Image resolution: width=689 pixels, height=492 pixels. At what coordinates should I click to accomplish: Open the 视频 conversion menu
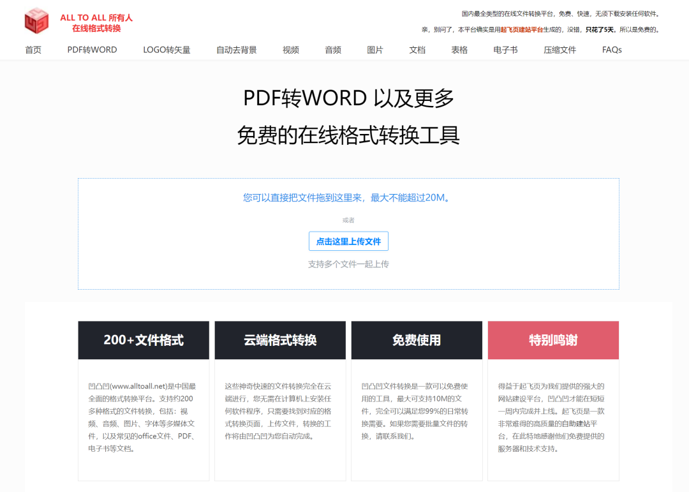[291, 50]
